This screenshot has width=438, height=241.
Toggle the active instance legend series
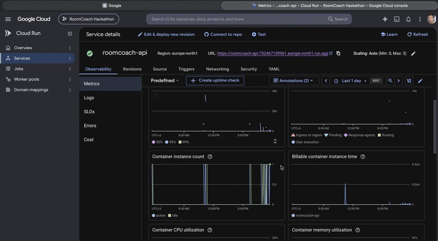pyautogui.click(x=159, y=215)
